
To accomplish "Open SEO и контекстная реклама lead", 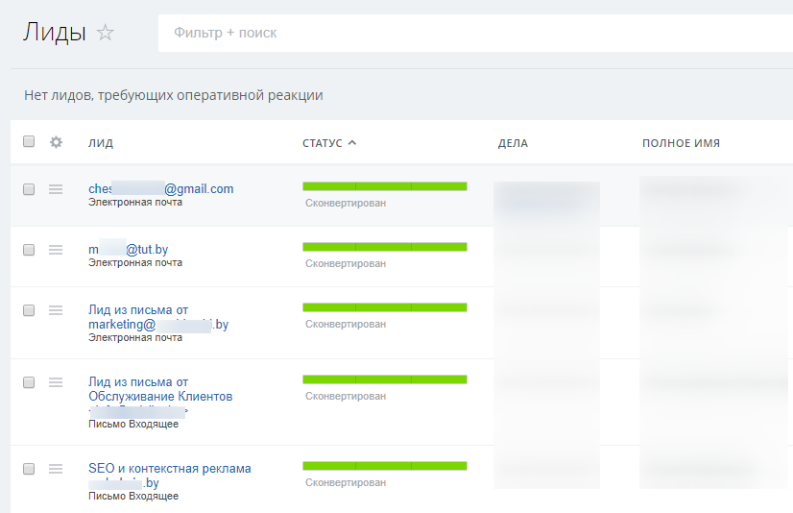I will pyautogui.click(x=169, y=469).
